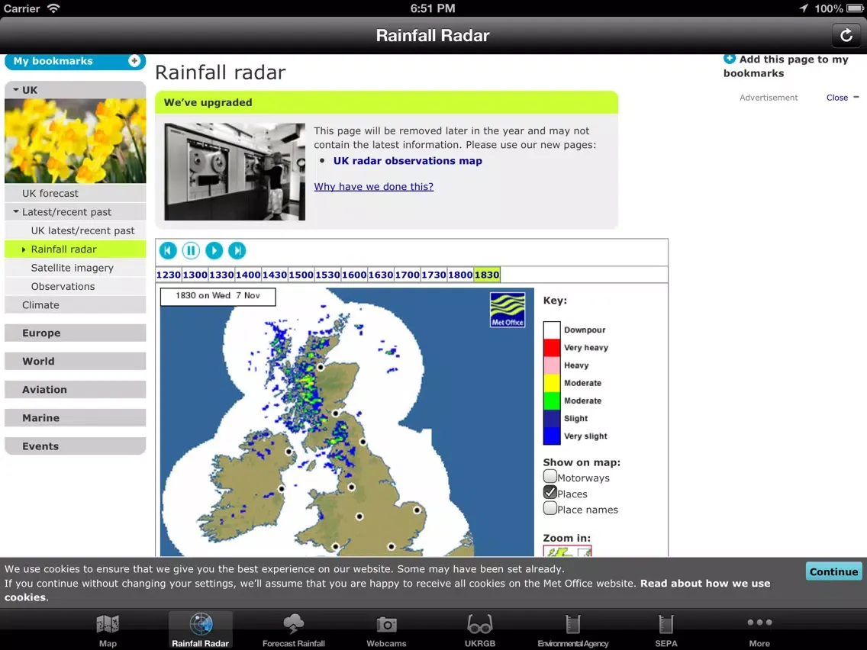Viewport: 867px width, 650px height.
Task: Open the UKRGB glasses tab
Action: pyautogui.click(x=479, y=630)
